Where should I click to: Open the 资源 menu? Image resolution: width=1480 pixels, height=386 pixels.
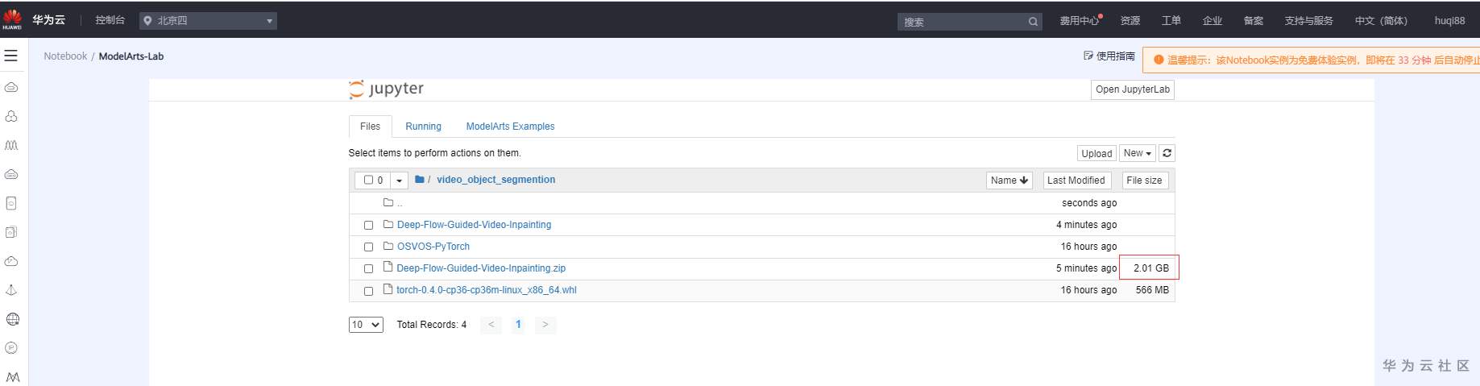coord(1130,21)
